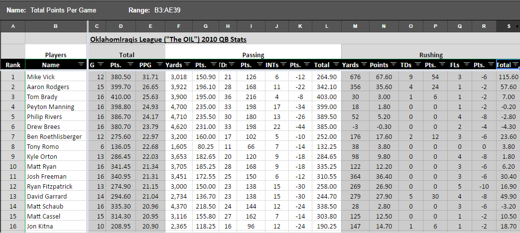The image size is (520, 233).
Task: Open the Rushing Yards filter dropdown
Action: point(364,65)
